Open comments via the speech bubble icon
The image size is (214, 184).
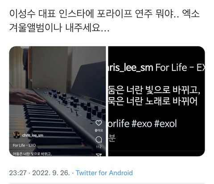click(99, 139)
